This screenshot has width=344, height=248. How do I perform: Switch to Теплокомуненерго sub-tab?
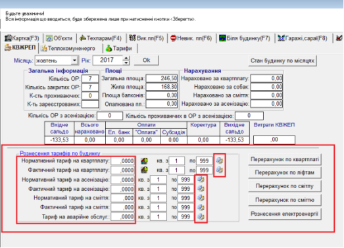[68, 48]
